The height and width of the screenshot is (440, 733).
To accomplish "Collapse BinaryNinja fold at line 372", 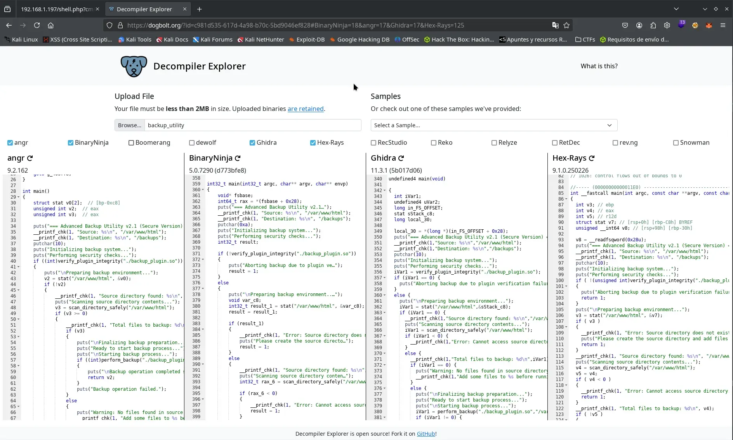I will coord(203,260).
